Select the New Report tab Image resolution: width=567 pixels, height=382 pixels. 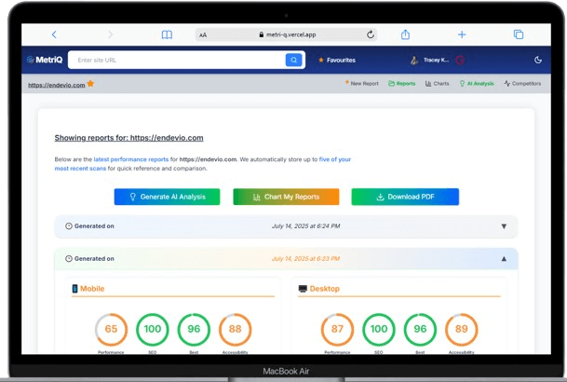[x=361, y=83]
